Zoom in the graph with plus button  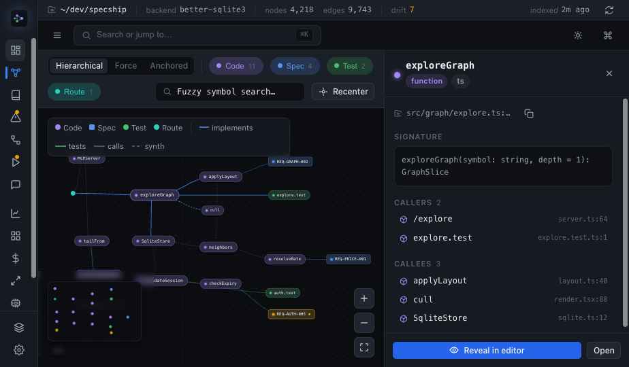pyautogui.click(x=364, y=298)
